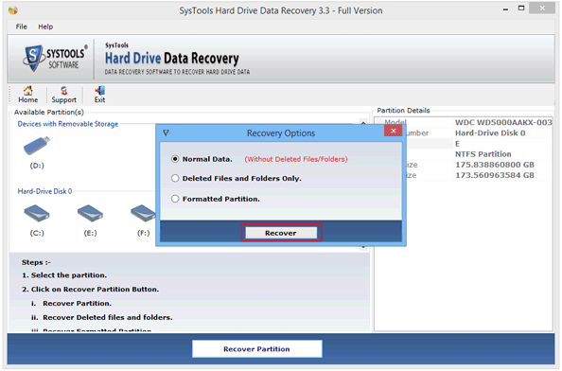Click the Home toolbar icon

click(x=28, y=95)
